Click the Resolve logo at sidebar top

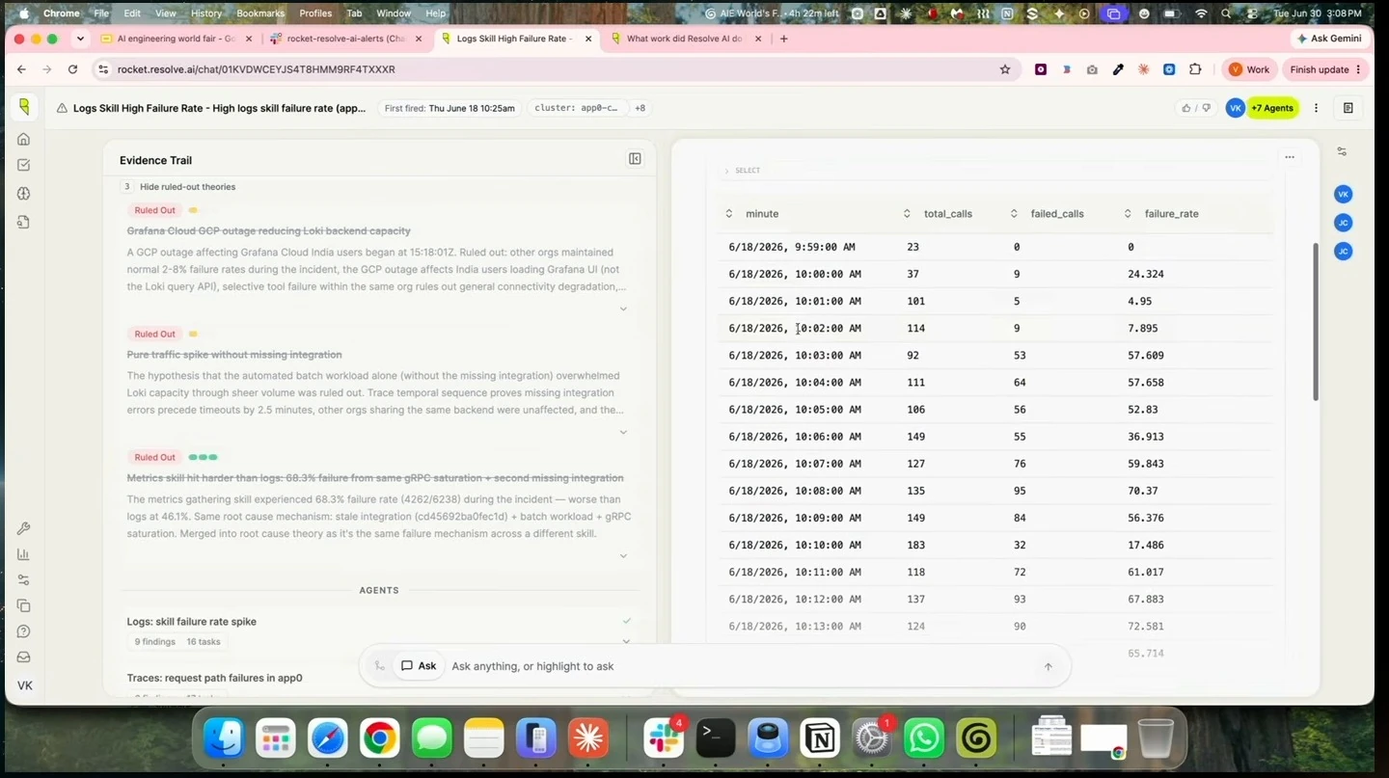[x=24, y=107]
